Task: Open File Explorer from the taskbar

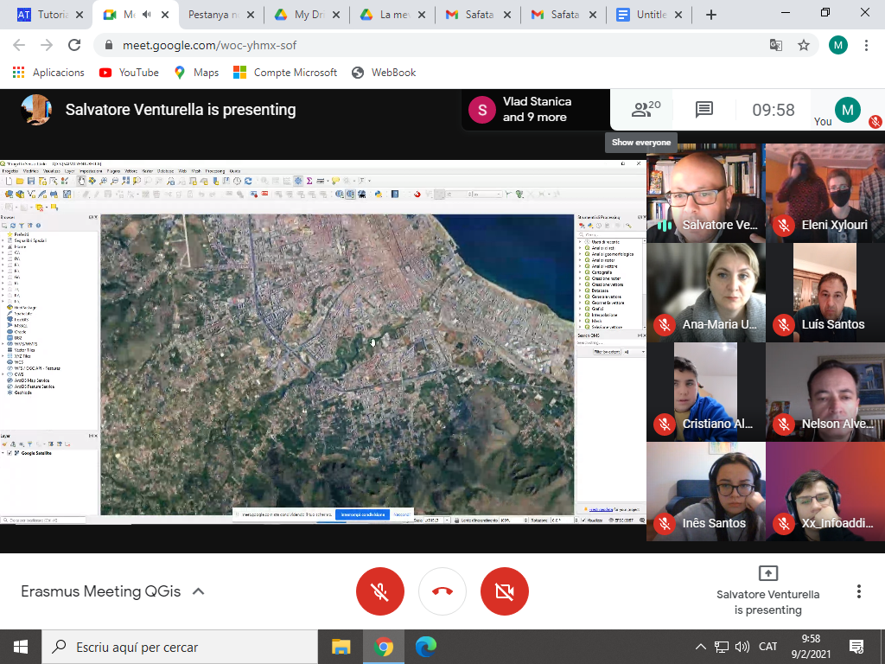Action: coord(341,646)
